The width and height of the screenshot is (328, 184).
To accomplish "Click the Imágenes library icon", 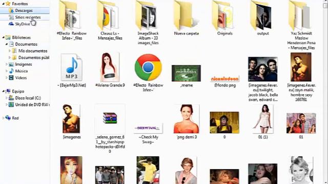I will click(11, 64).
